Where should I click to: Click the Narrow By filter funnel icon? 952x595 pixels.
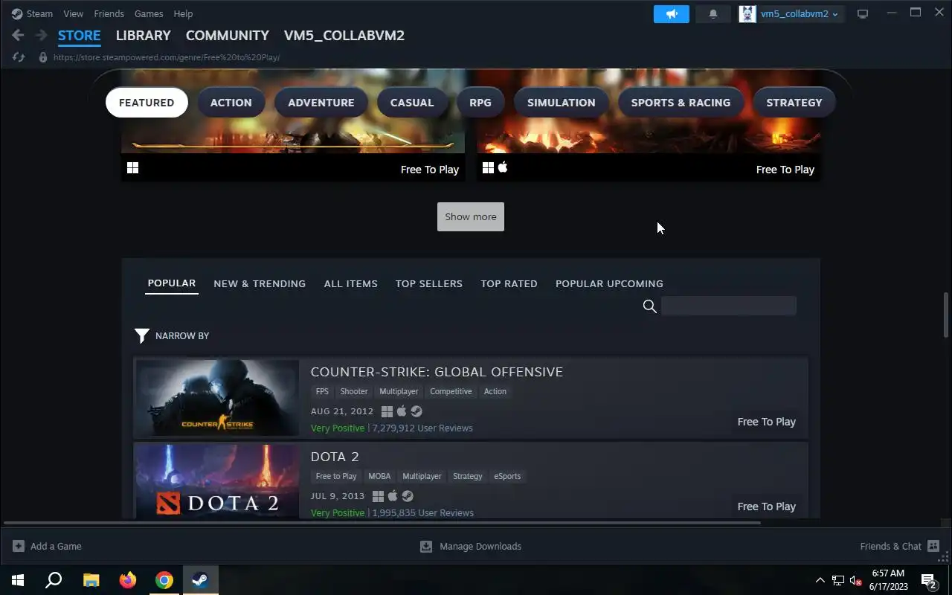pos(141,336)
